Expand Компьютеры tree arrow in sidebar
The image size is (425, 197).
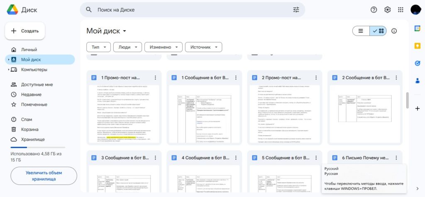[x=8, y=70]
